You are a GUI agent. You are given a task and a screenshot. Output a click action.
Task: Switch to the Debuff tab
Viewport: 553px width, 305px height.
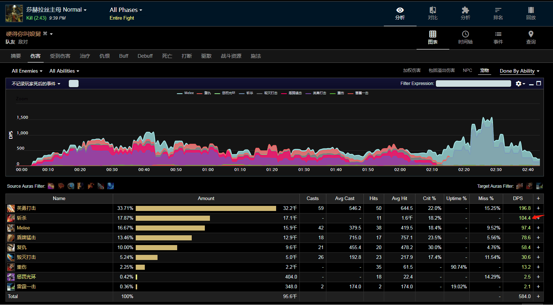click(x=145, y=56)
